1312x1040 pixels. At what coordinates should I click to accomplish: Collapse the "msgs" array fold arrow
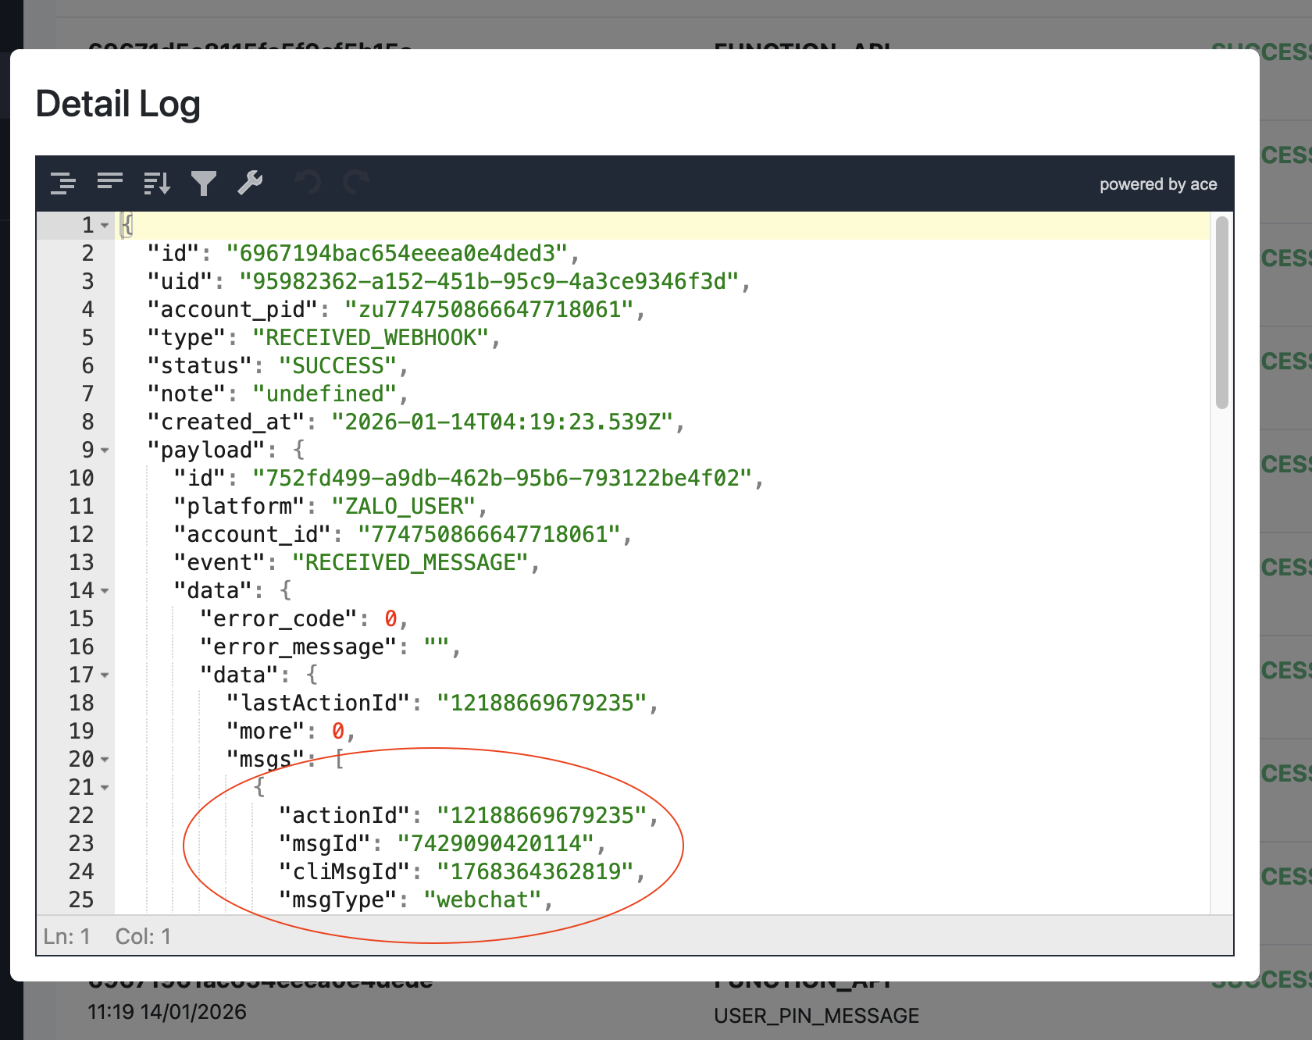tap(105, 760)
